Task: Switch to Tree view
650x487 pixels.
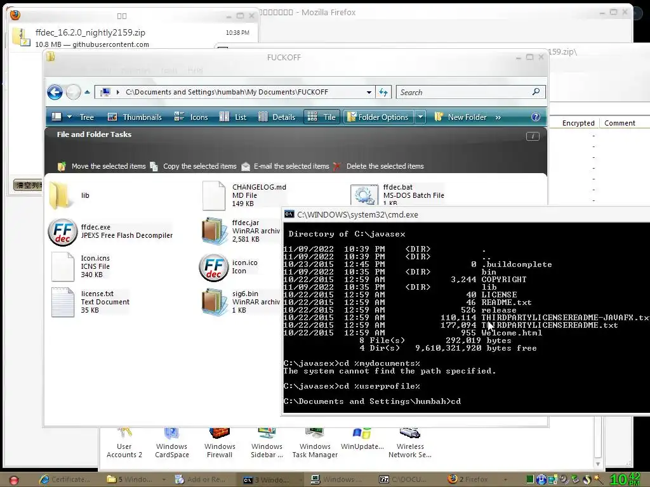Action: point(86,117)
